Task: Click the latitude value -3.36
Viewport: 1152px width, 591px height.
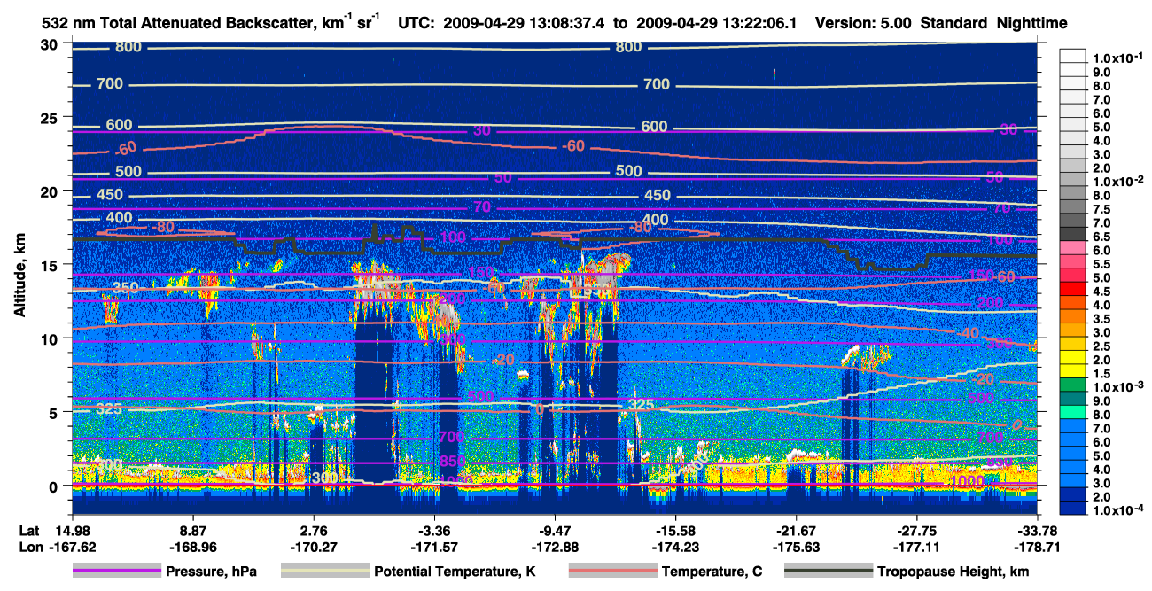Action: 434,530
